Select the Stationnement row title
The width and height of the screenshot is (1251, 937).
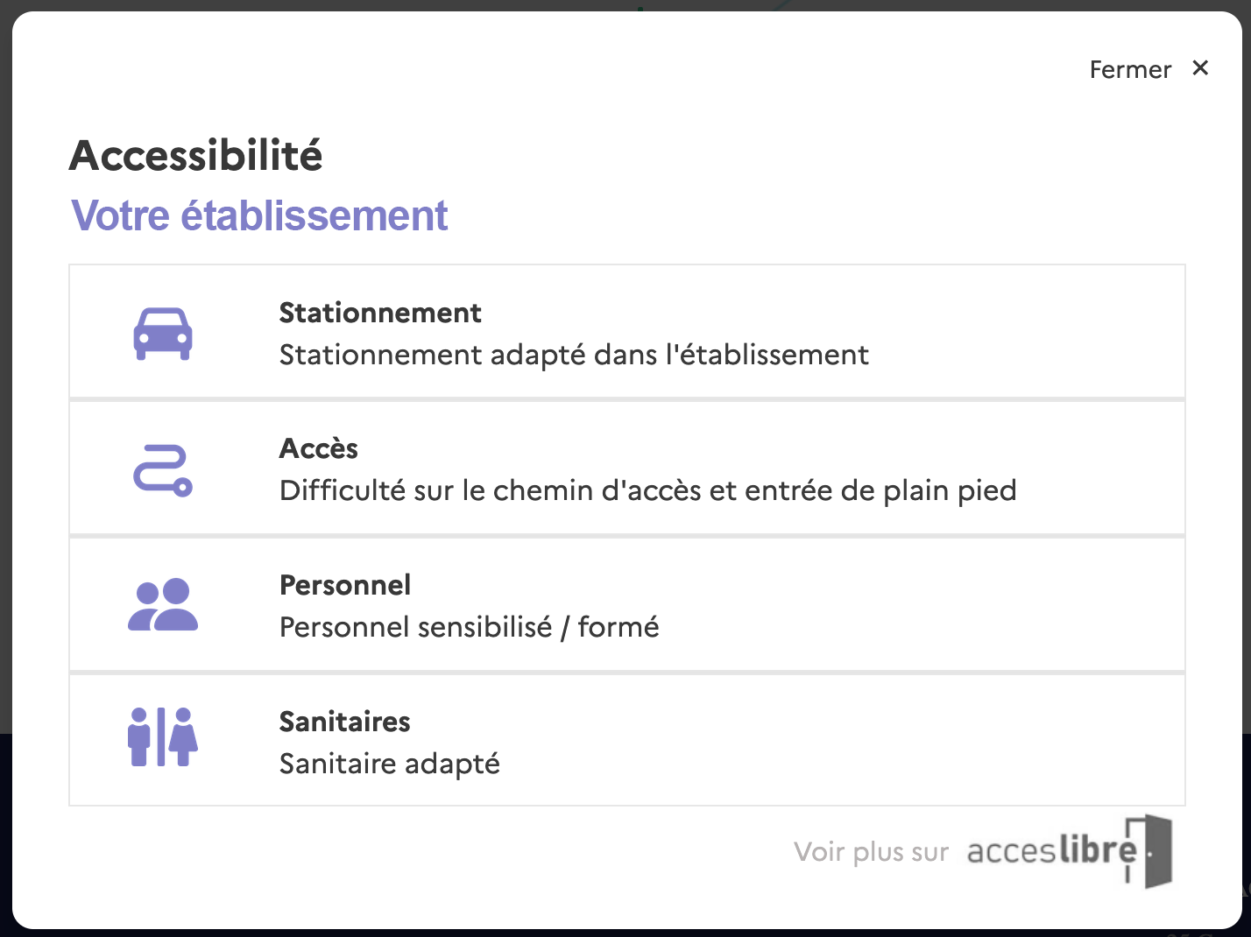[380, 313]
